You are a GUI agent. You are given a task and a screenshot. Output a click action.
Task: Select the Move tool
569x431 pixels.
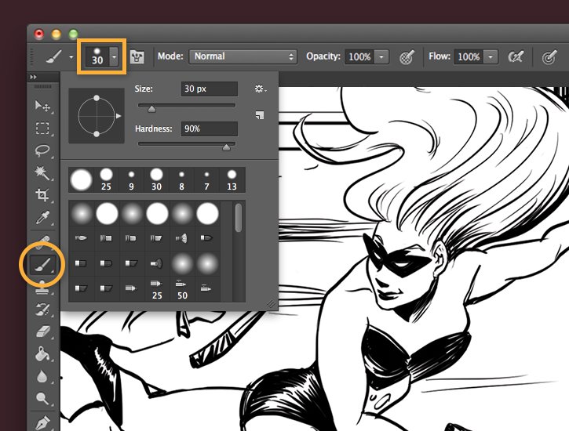pyautogui.click(x=42, y=106)
